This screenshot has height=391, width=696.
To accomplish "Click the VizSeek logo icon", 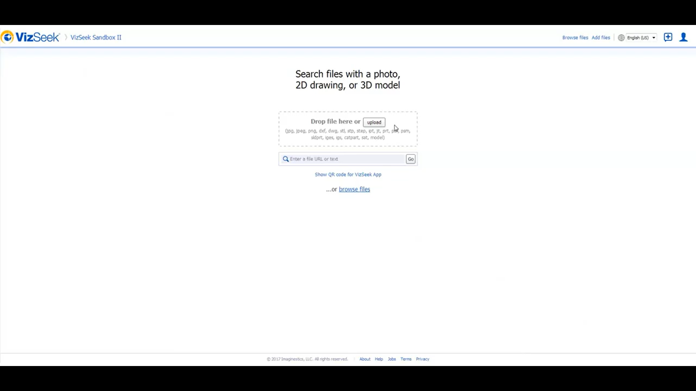I will click(x=7, y=37).
